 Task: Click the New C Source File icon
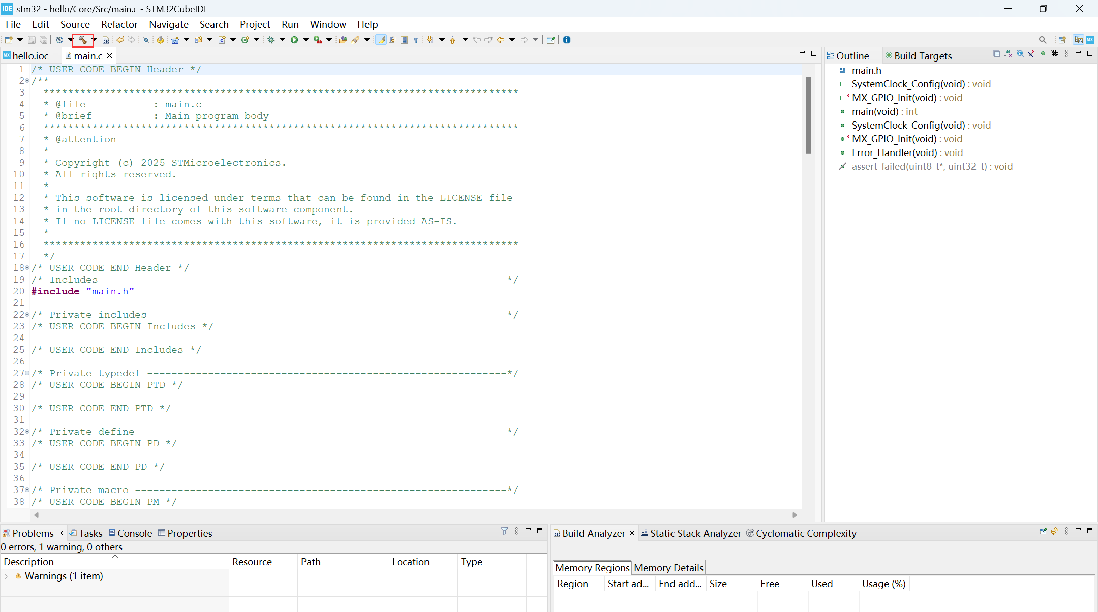(222, 40)
